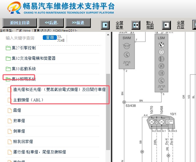Expand folder 集27引擎控制

pos(24,48)
